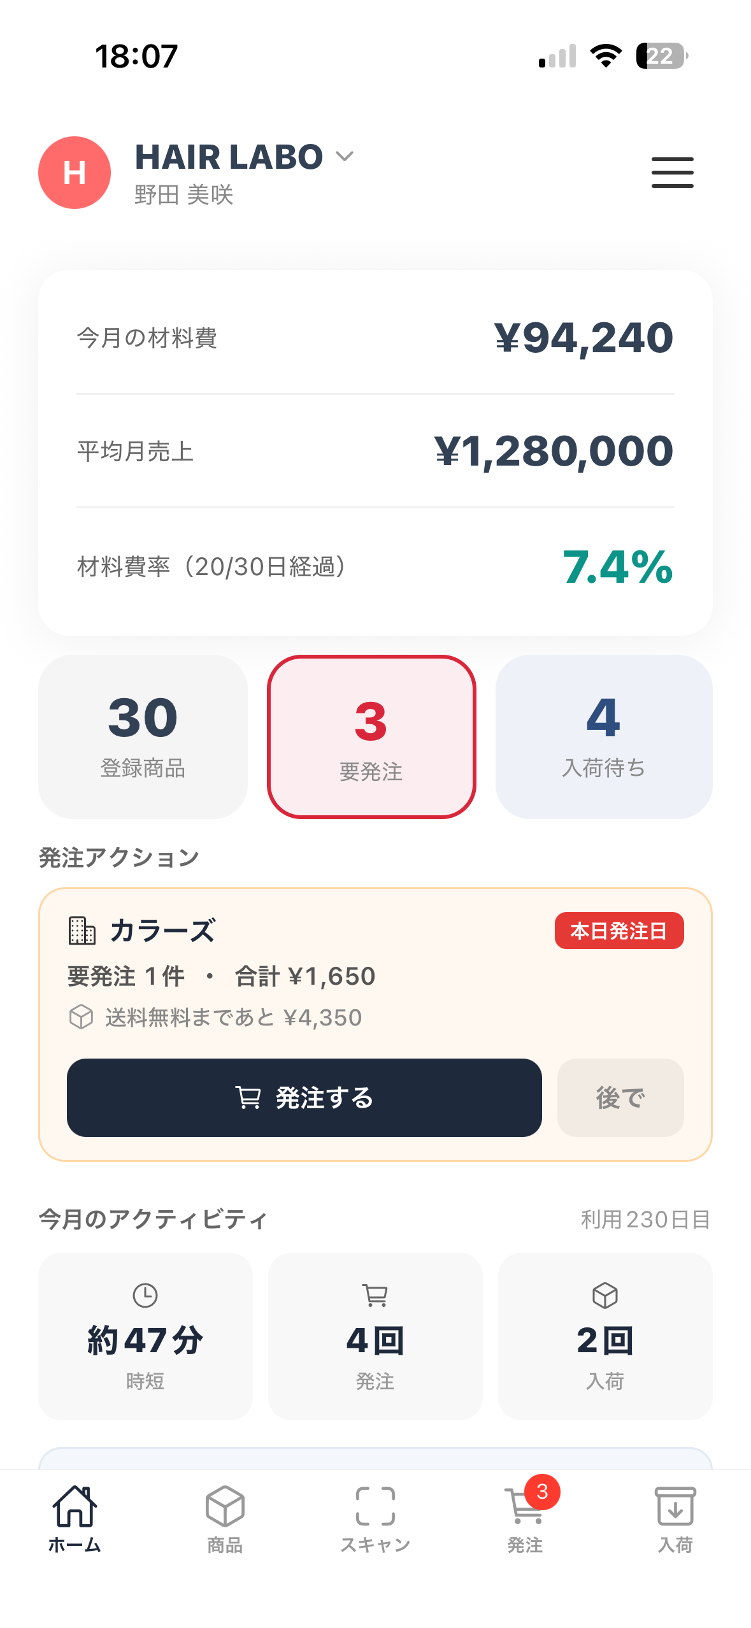Image resolution: width=751 pixels, height=1628 pixels.
Task: Select the 3 要発注 highlighted card
Action: tap(372, 737)
